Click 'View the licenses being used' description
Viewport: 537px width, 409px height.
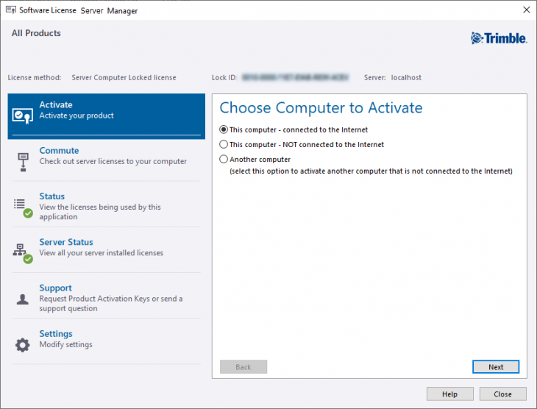[x=99, y=212]
